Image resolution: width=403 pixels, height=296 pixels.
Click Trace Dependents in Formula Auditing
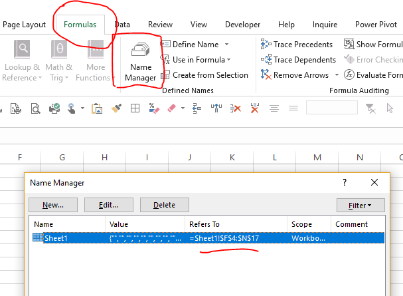(x=298, y=60)
